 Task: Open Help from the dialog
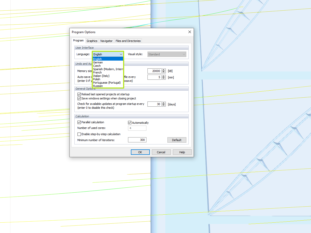pyautogui.click(x=182, y=152)
